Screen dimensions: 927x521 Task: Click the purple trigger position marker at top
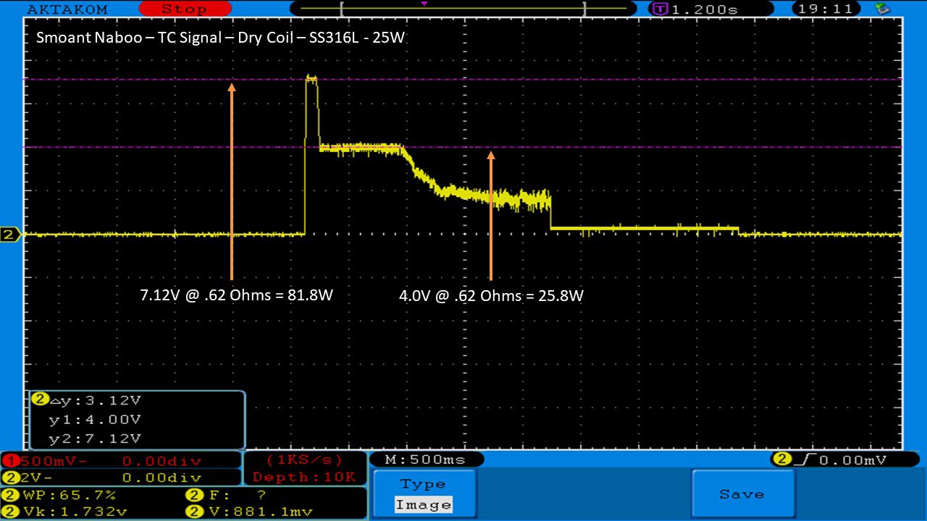click(424, 4)
